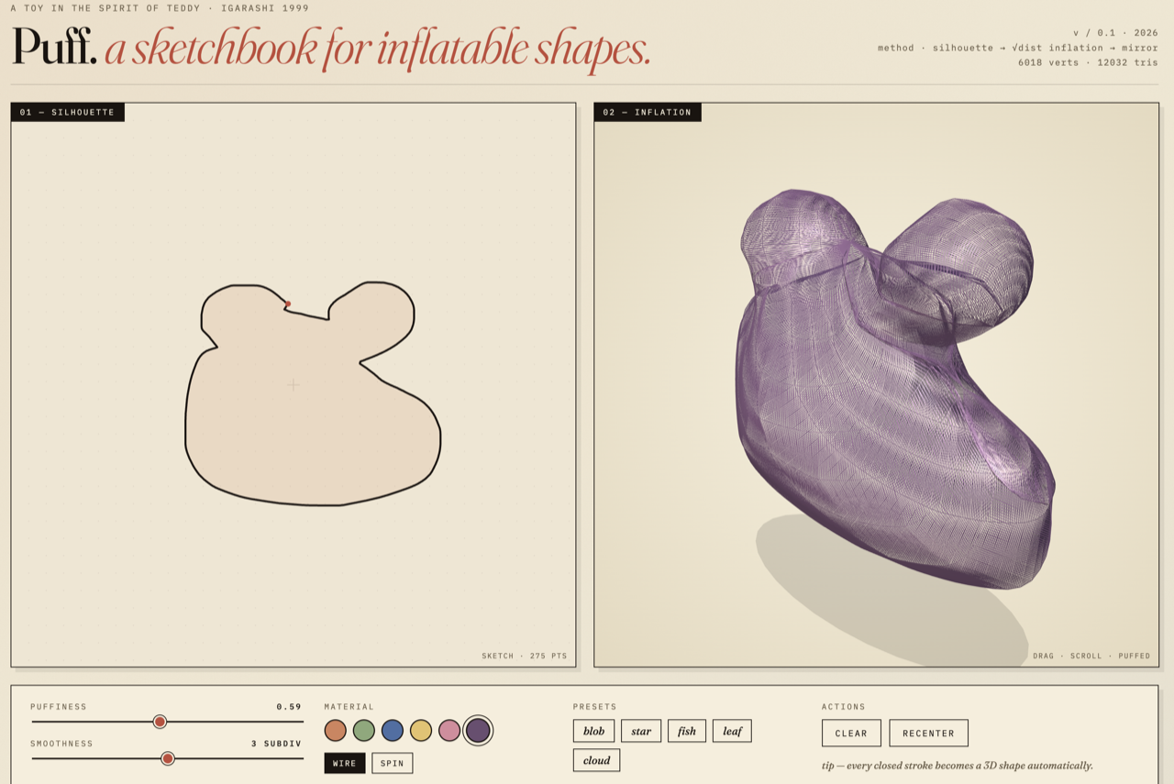1174x784 pixels.
Task: Click the 'a sketchbook for inflatable shapes.' subtitle
Action: (378, 50)
